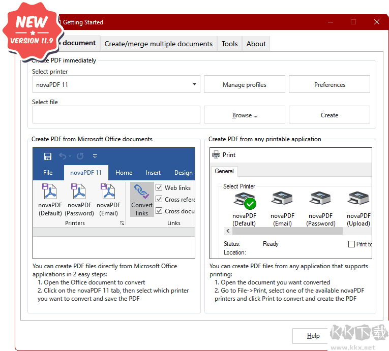Screen dimensions: 389x351
Task: Expand the Quick Access toolbar customize arrow
Action: (x=95, y=156)
